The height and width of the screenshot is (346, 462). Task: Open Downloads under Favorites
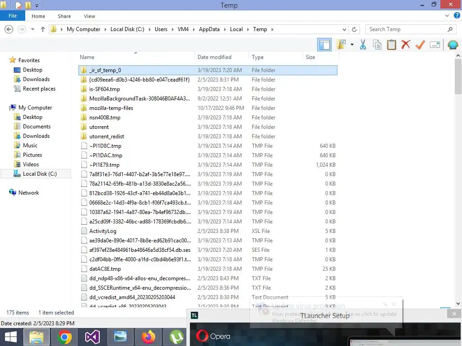click(x=36, y=79)
